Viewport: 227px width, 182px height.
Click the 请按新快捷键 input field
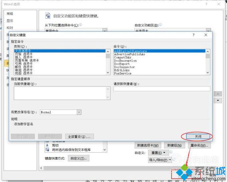tap(162, 89)
